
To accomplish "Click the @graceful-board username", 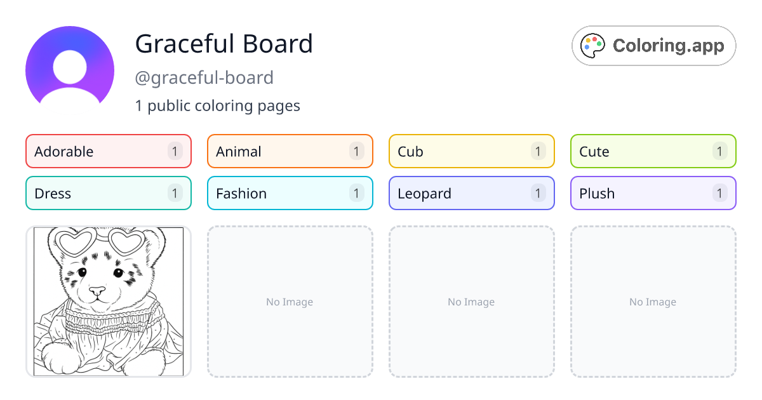I will pyautogui.click(x=204, y=77).
